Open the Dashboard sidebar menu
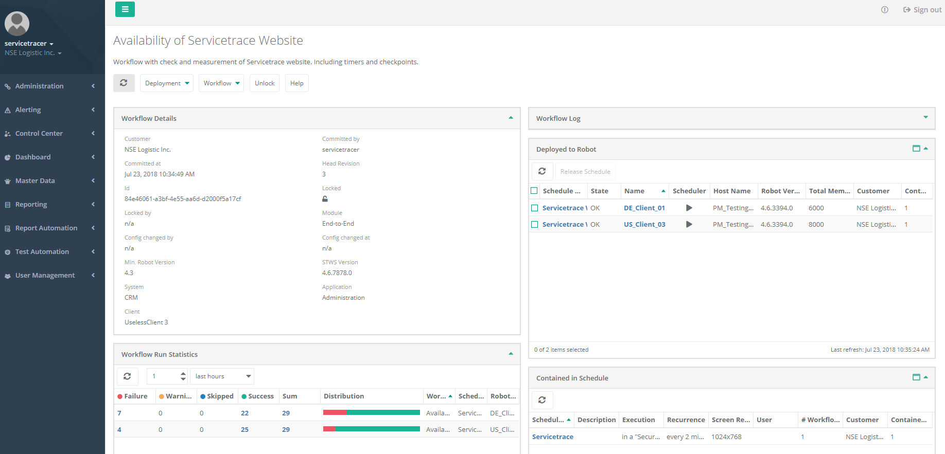This screenshot has height=454, width=945. coord(52,157)
